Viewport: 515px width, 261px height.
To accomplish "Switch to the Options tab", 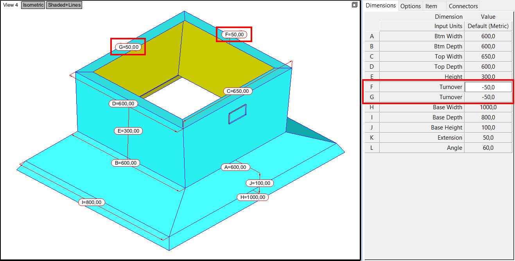I will (x=411, y=6).
